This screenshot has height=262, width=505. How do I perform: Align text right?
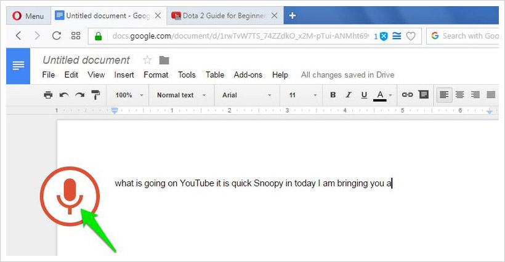(475, 95)
